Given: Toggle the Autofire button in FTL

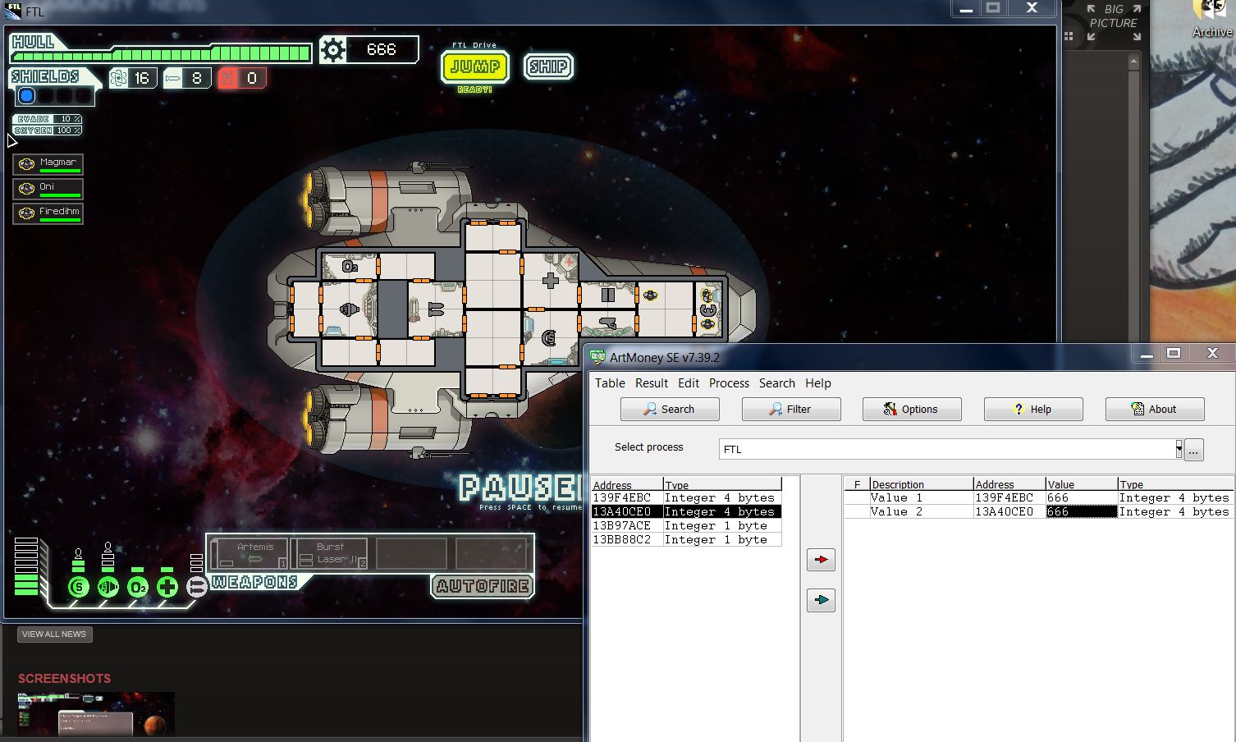Looking at the screenshot, I should click(483, 586).
